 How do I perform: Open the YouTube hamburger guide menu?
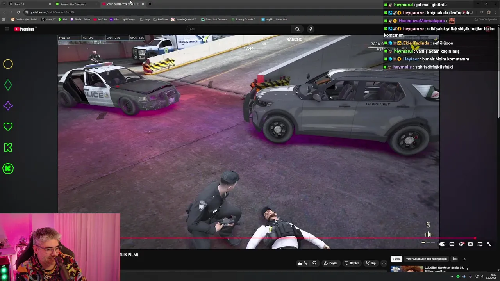7,29
